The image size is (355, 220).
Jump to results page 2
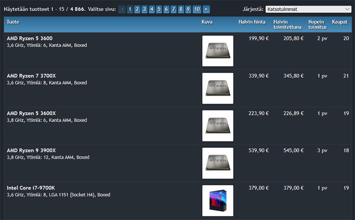(x=138, y=9)
